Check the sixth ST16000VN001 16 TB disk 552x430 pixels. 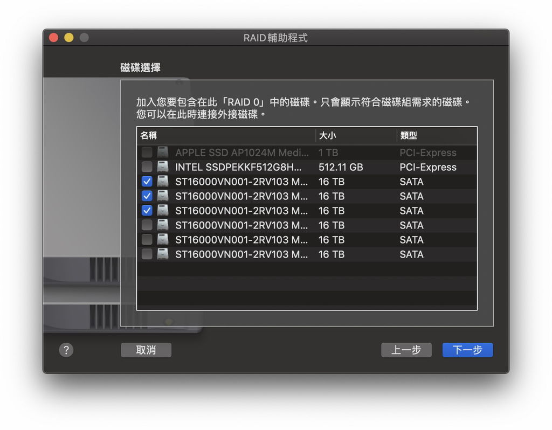[147, 254]
